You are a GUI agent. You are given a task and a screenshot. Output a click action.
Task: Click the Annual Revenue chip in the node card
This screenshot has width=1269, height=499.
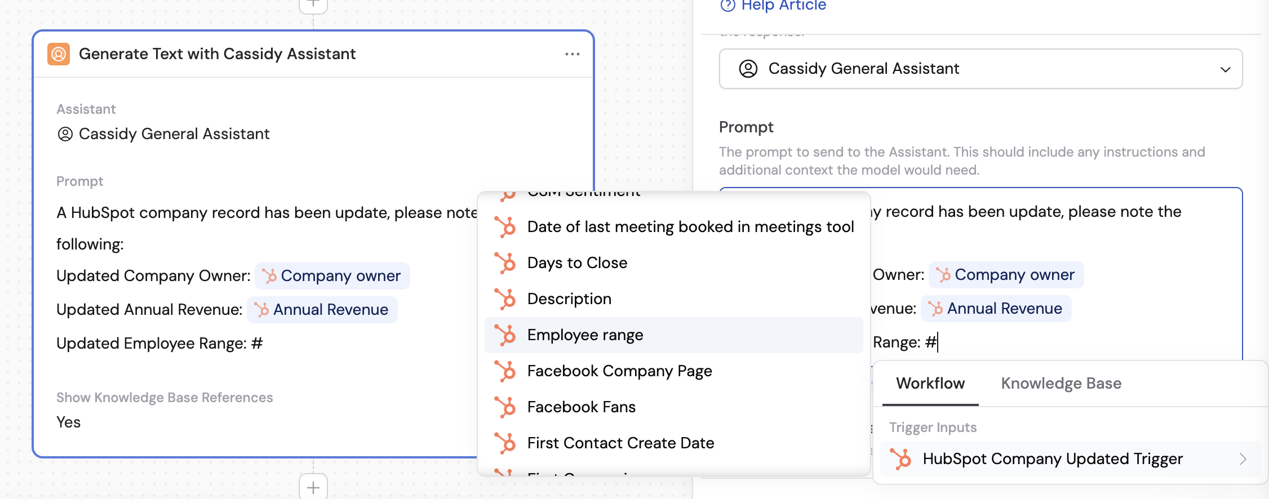click(322, 310)
